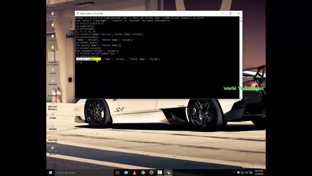Click the 'print(num)' console line

coord(84,29)
